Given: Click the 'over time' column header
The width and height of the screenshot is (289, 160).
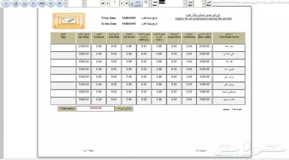Looking at the screenshot, I should point(114,38).
